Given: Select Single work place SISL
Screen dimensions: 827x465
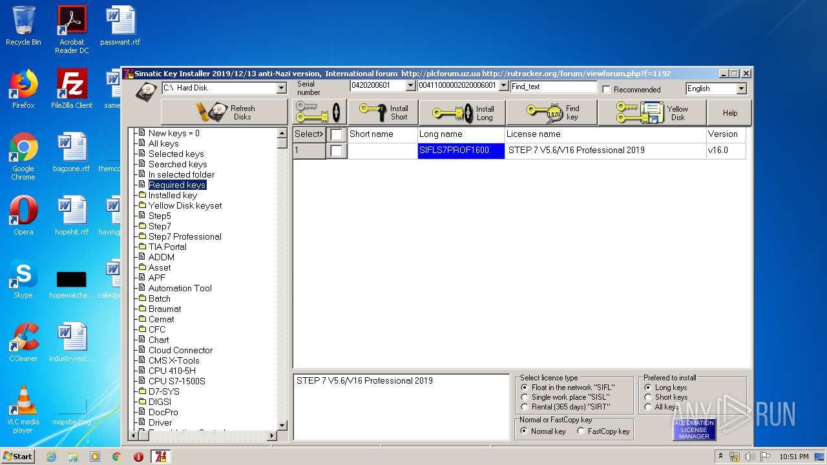Looking at the screenshot, I should pos(525,397).
